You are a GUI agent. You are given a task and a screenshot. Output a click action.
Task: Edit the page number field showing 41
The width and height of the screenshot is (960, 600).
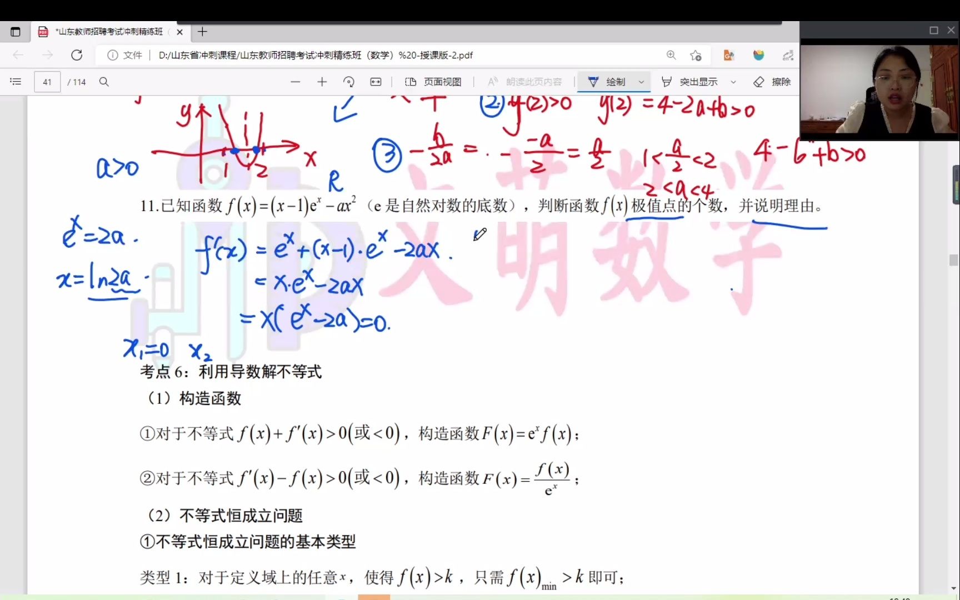[47, 82]
